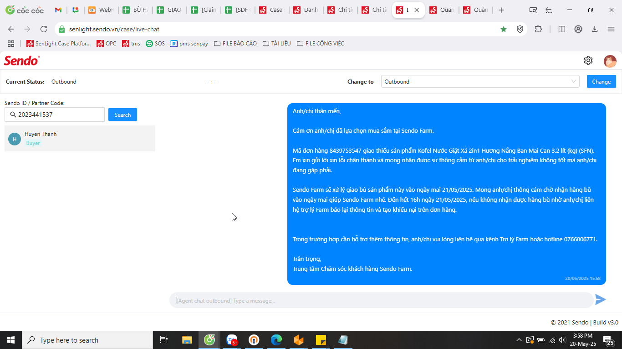Open Zalo from the taskbar
This screenshot has width=622, height=349.
pyautogui.click(x=232, y=340)
